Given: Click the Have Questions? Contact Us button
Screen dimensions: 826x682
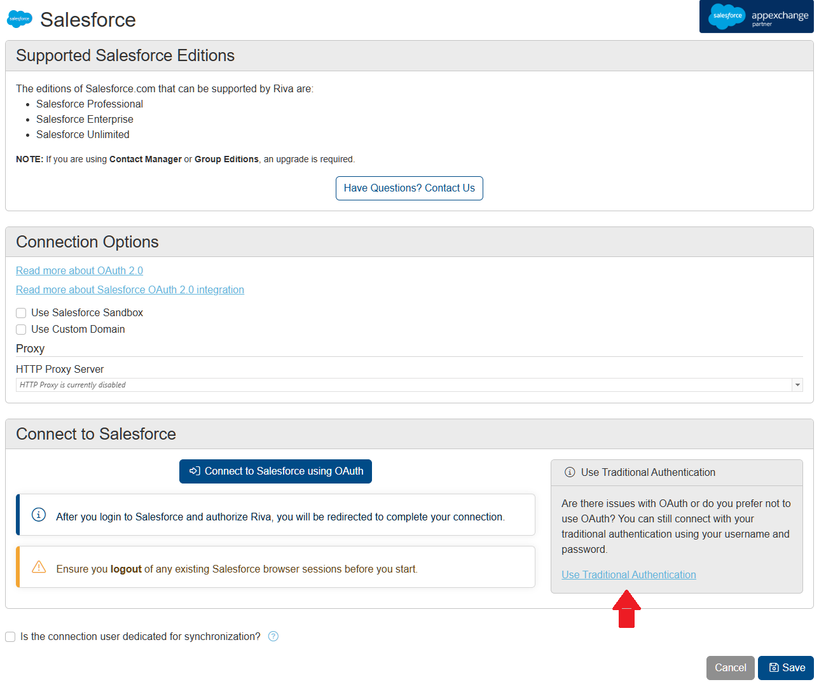Looking at the screenshot, I should click(x=410, y=188).
